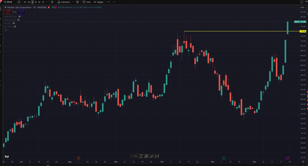Select the 2h timeframe
The width and height of the screenshot is (308, 166).
25,2
